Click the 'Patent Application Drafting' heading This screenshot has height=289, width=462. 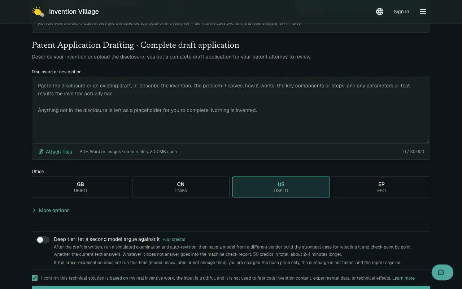pos(135,45)
